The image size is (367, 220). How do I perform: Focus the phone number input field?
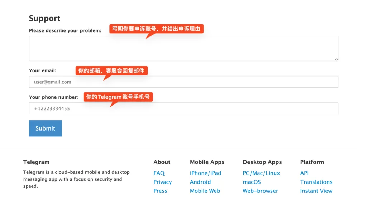pyautogui.click(x=183, y=108)
